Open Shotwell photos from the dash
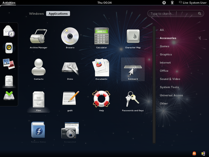The height and width of the screenshot is (157, 209). (9, 64)
